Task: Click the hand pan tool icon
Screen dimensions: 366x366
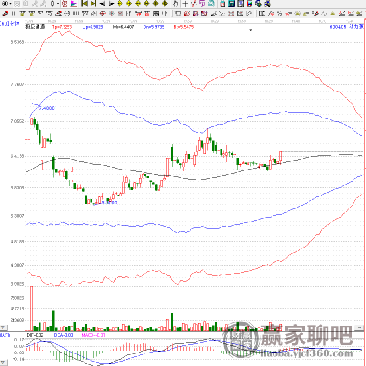Action: coord(176,4)
